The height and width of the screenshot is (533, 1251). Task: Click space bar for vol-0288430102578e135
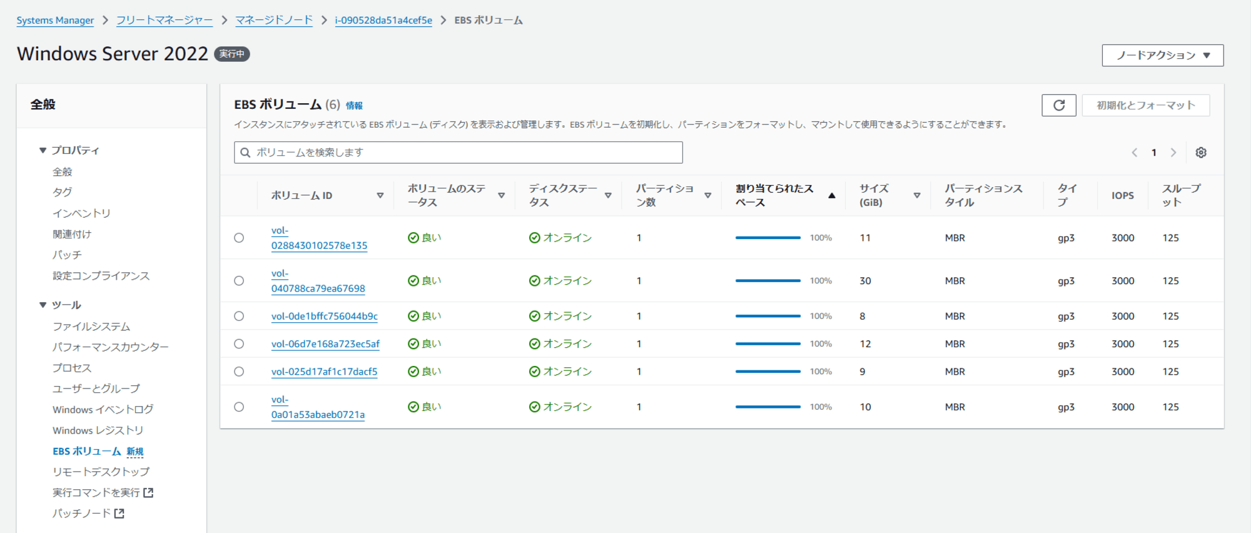pyautogui.click(x=768, y=238)
